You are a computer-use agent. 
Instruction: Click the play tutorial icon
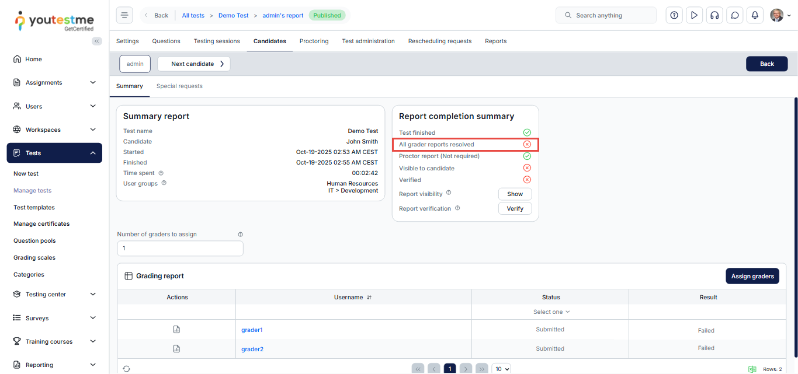point(694,15)
